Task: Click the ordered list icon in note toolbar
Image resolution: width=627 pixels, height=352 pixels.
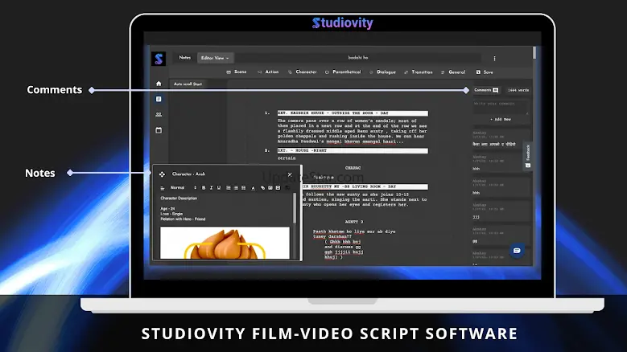Action: 229,188
